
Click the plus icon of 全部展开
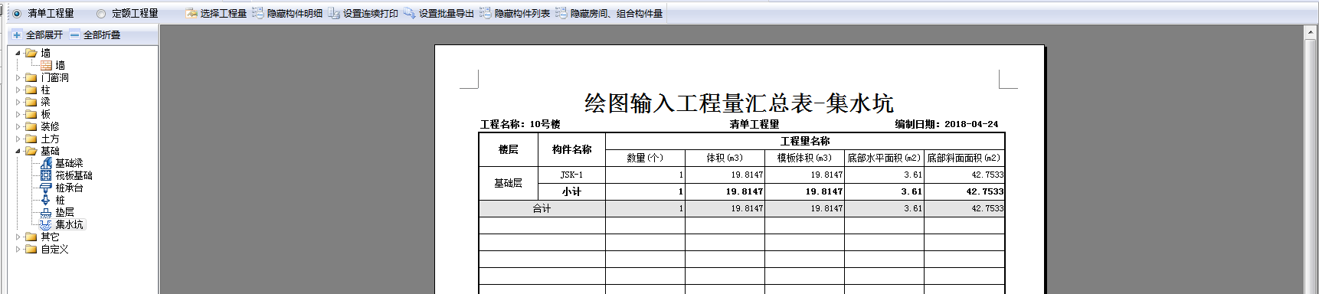coord(17,34)
